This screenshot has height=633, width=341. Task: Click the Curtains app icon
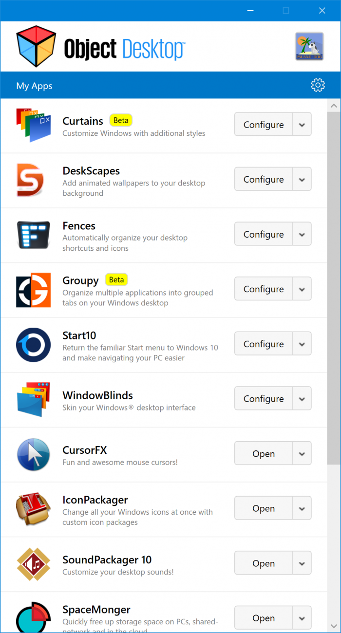pyautogui.click(x=34, y=125)
